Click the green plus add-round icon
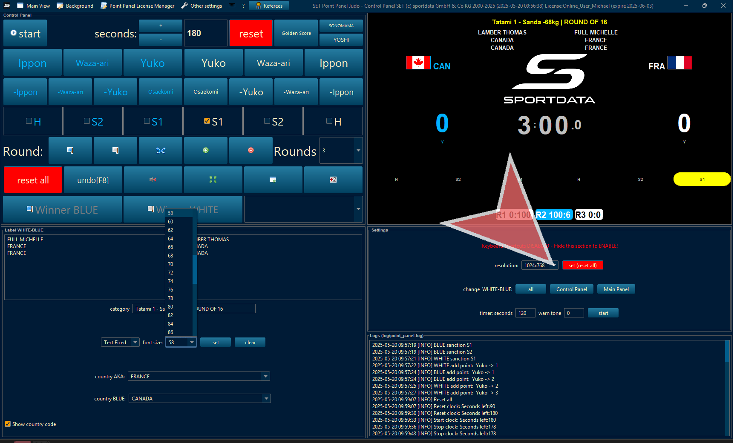This screenshot has height=443, width=737. 206,150
